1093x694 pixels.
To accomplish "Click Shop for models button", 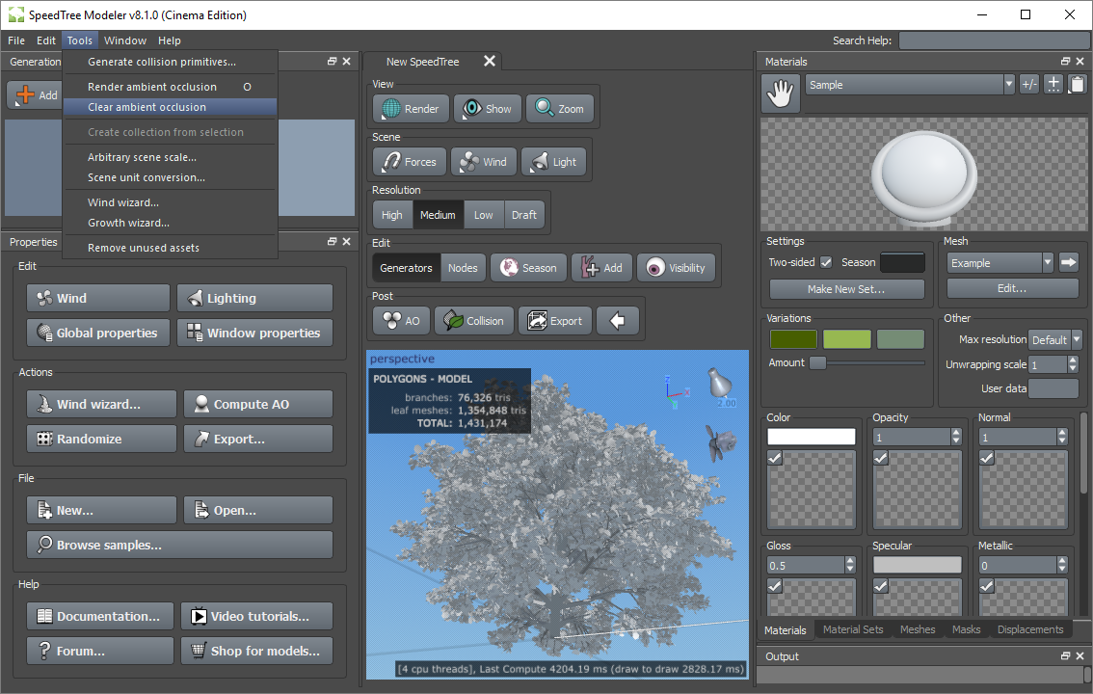I will pos(256,651).
